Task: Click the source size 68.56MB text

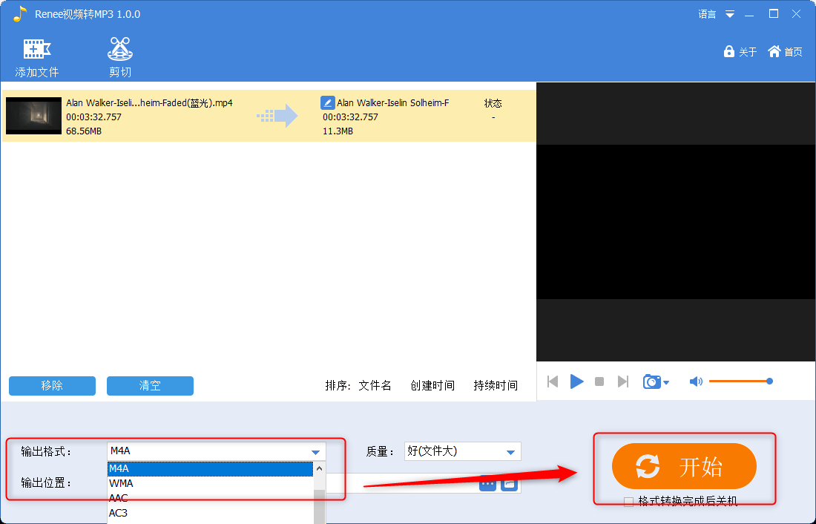Action: (x=84, y=131)
